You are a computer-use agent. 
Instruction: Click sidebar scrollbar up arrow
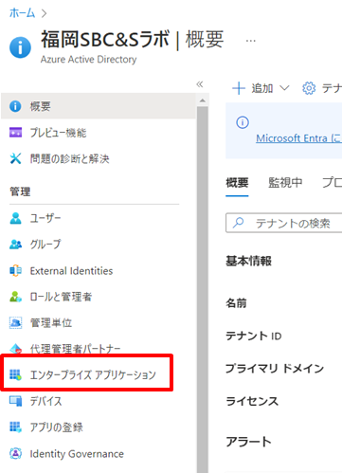[x=203, y=100]
